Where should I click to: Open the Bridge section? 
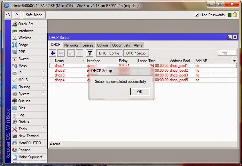[29, 45]
